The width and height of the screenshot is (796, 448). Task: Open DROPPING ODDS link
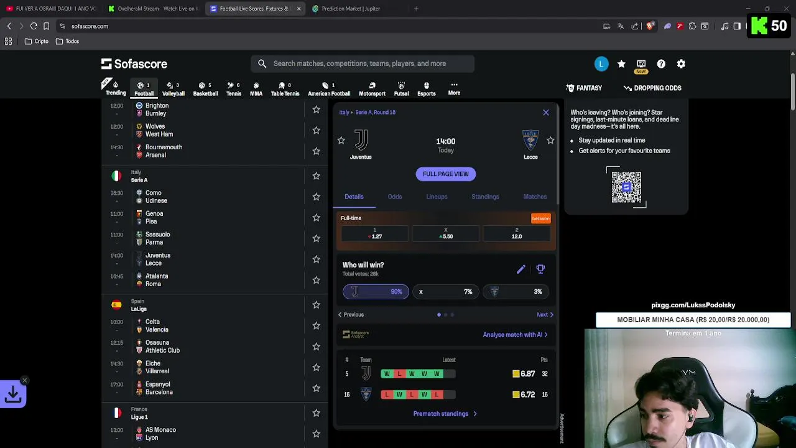(x=652, y=88)
